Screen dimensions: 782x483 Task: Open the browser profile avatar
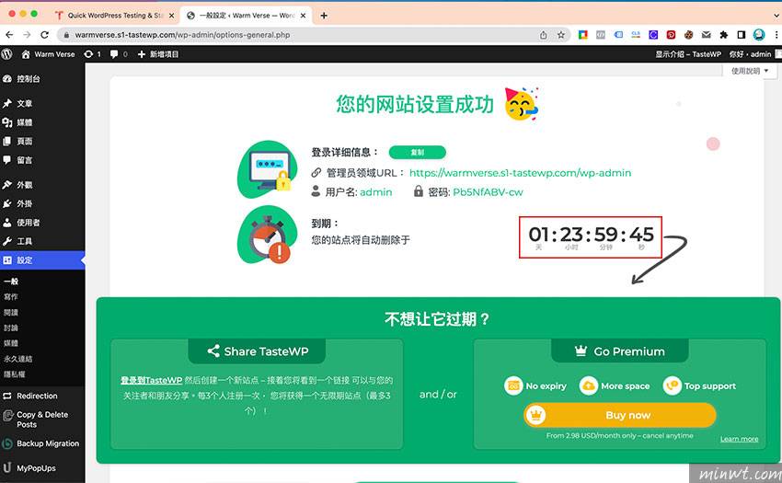pyautogui.click(x=759, y=35)
